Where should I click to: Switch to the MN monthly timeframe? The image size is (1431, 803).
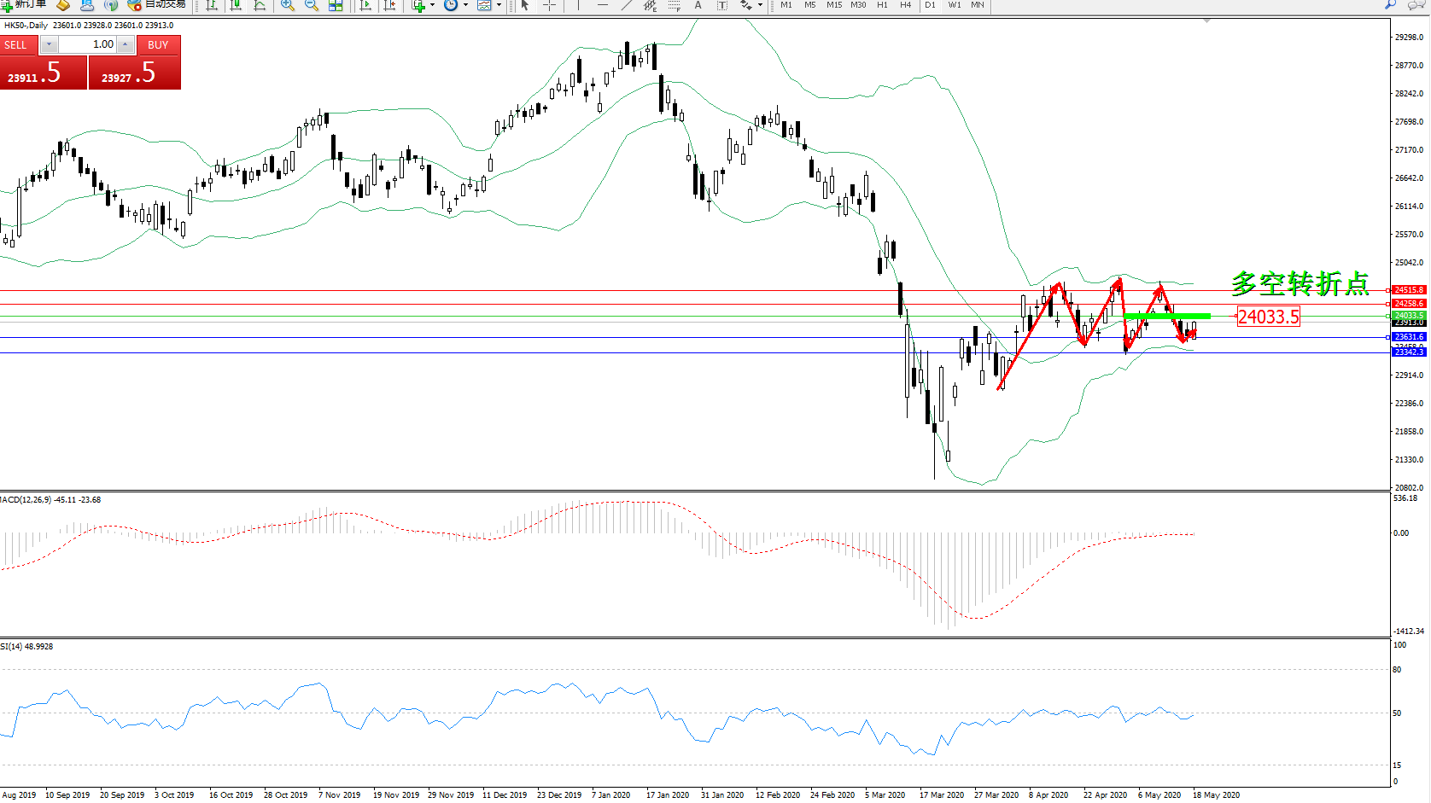click(x=978, y=5)
